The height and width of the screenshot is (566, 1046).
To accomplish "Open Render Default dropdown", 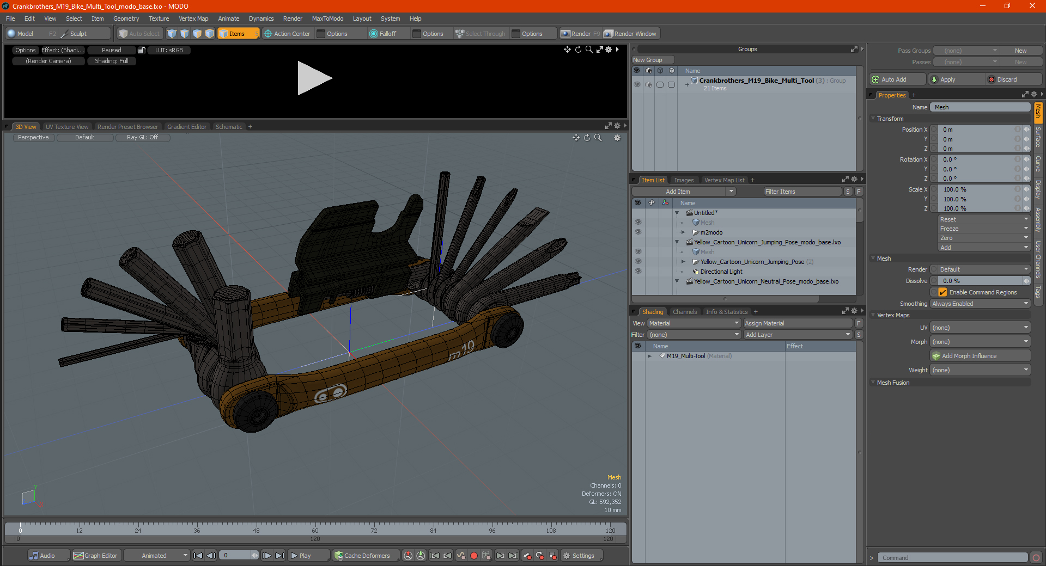I will 980,269.
